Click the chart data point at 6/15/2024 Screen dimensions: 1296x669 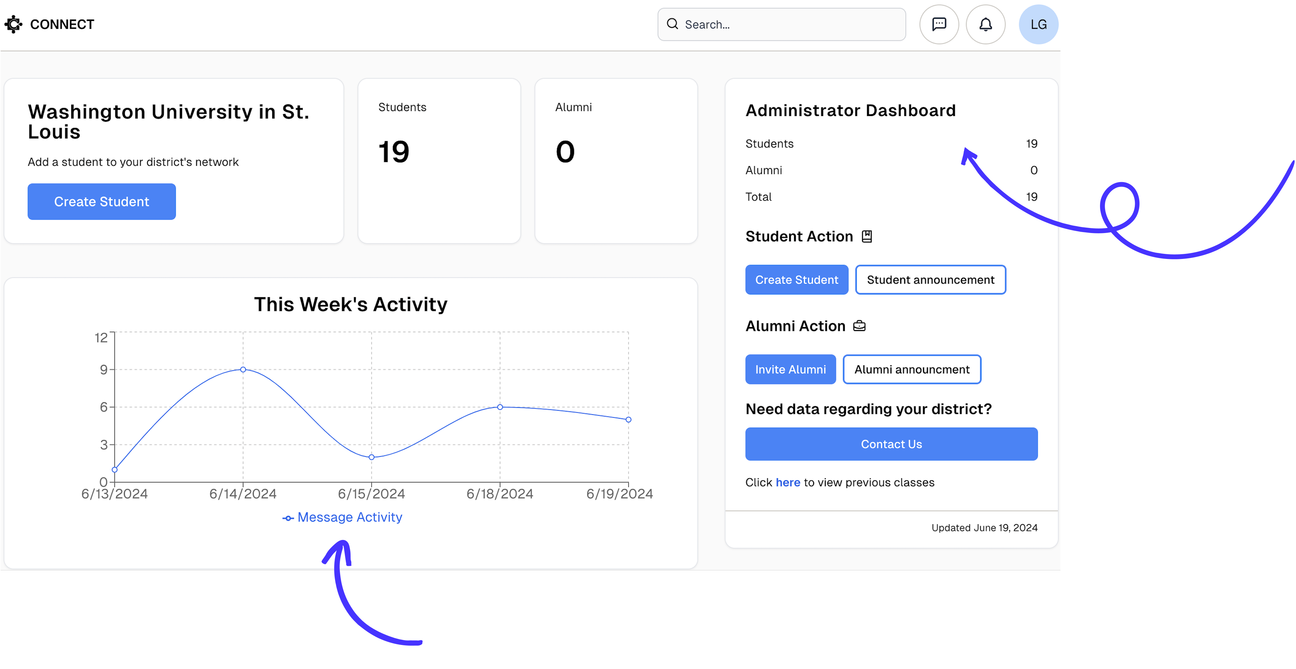(x=371, y=457)
